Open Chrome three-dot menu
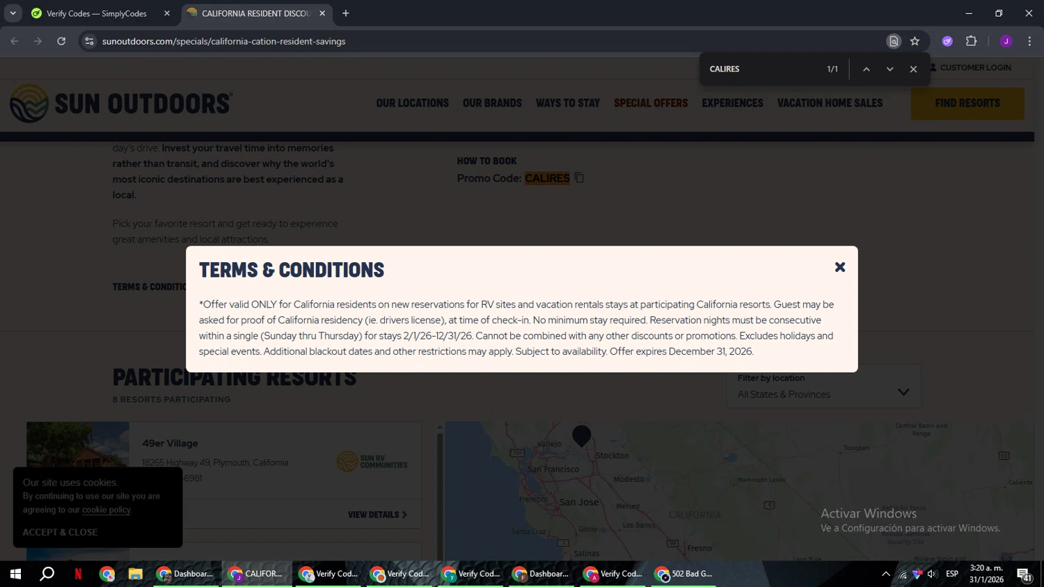The width and height of the screenshot is (1044, 587). (x=1029, y=41)
